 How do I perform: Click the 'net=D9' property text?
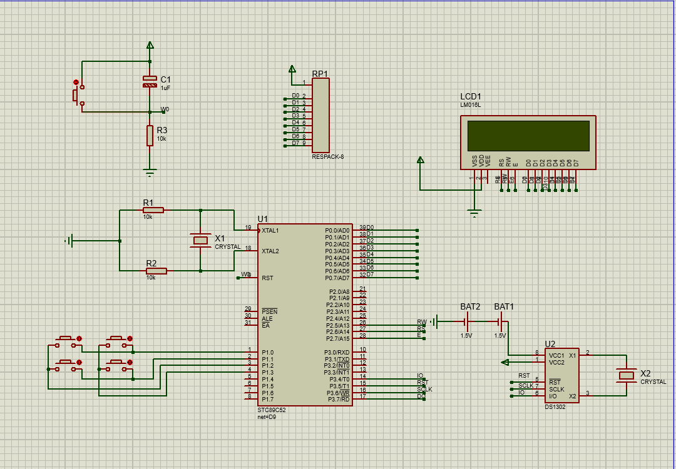tap(267, 417)
